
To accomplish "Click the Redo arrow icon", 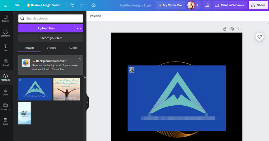I will [82, 5].
